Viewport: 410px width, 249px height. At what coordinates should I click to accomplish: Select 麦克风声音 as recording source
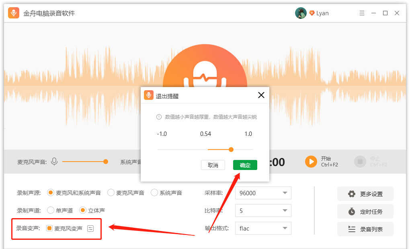coord(111,193)
